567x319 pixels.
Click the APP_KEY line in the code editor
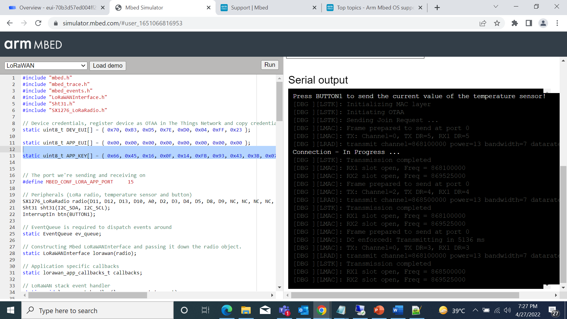(x=149, y=156)
